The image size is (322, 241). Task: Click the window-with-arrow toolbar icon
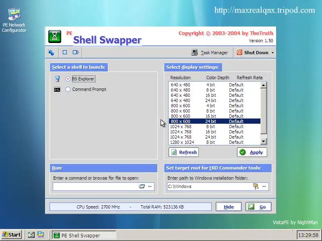coord(76,52)
